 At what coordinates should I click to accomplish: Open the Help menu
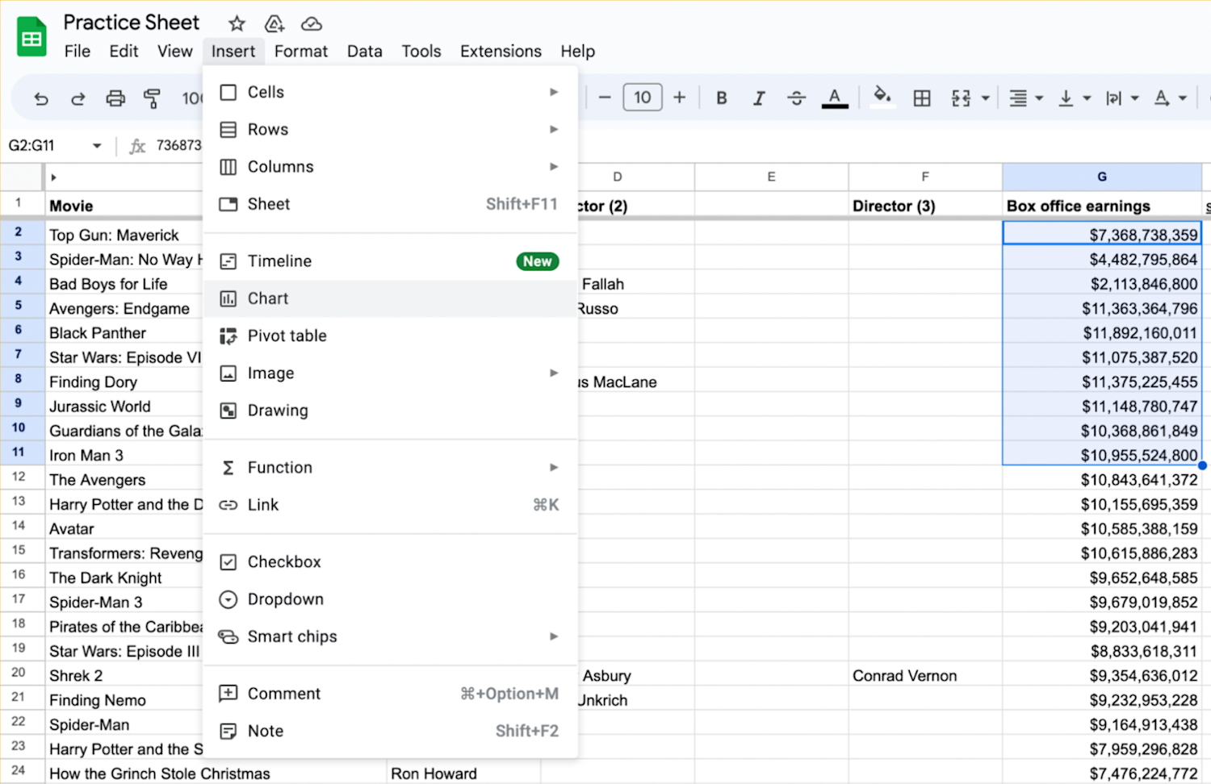click(x=578, y=51)
